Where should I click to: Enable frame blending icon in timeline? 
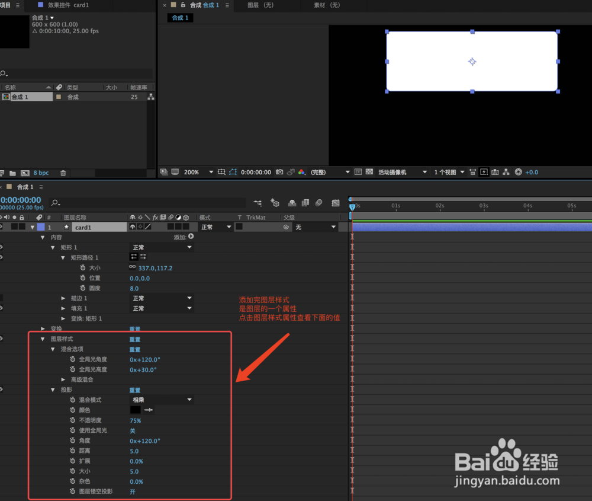[x=305, y=203]
